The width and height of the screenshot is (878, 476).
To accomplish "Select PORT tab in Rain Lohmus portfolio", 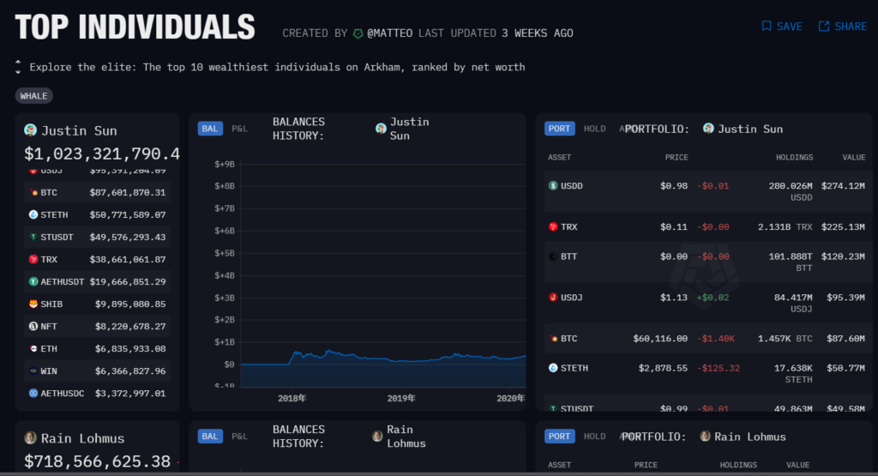I will coord(559,437).
